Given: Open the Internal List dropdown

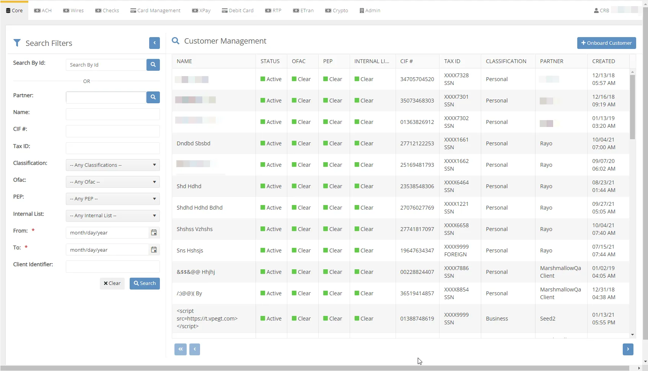Looking at the screenshot, I should [x=112, y=216].
